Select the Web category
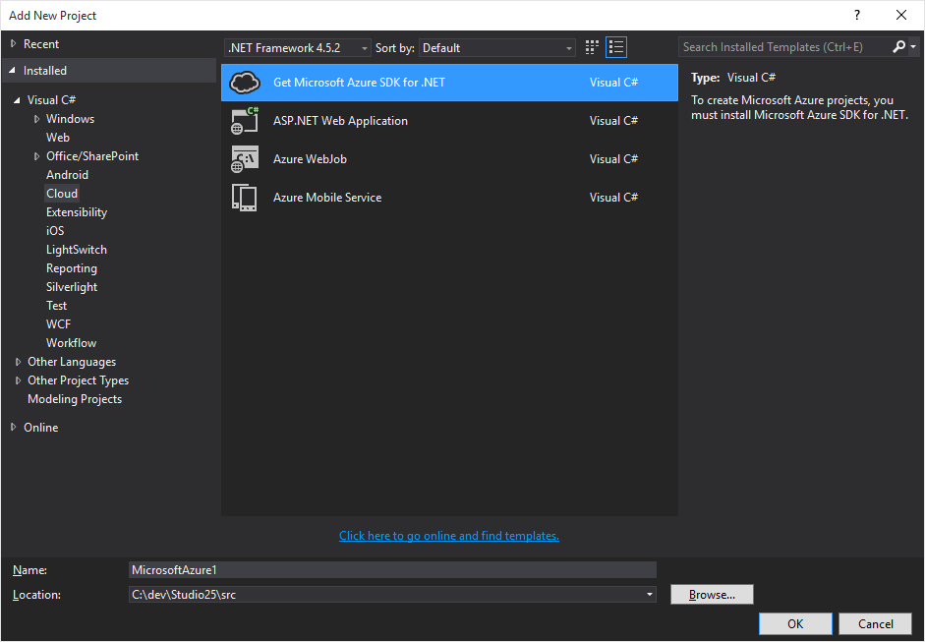 (x=58, y=138)
